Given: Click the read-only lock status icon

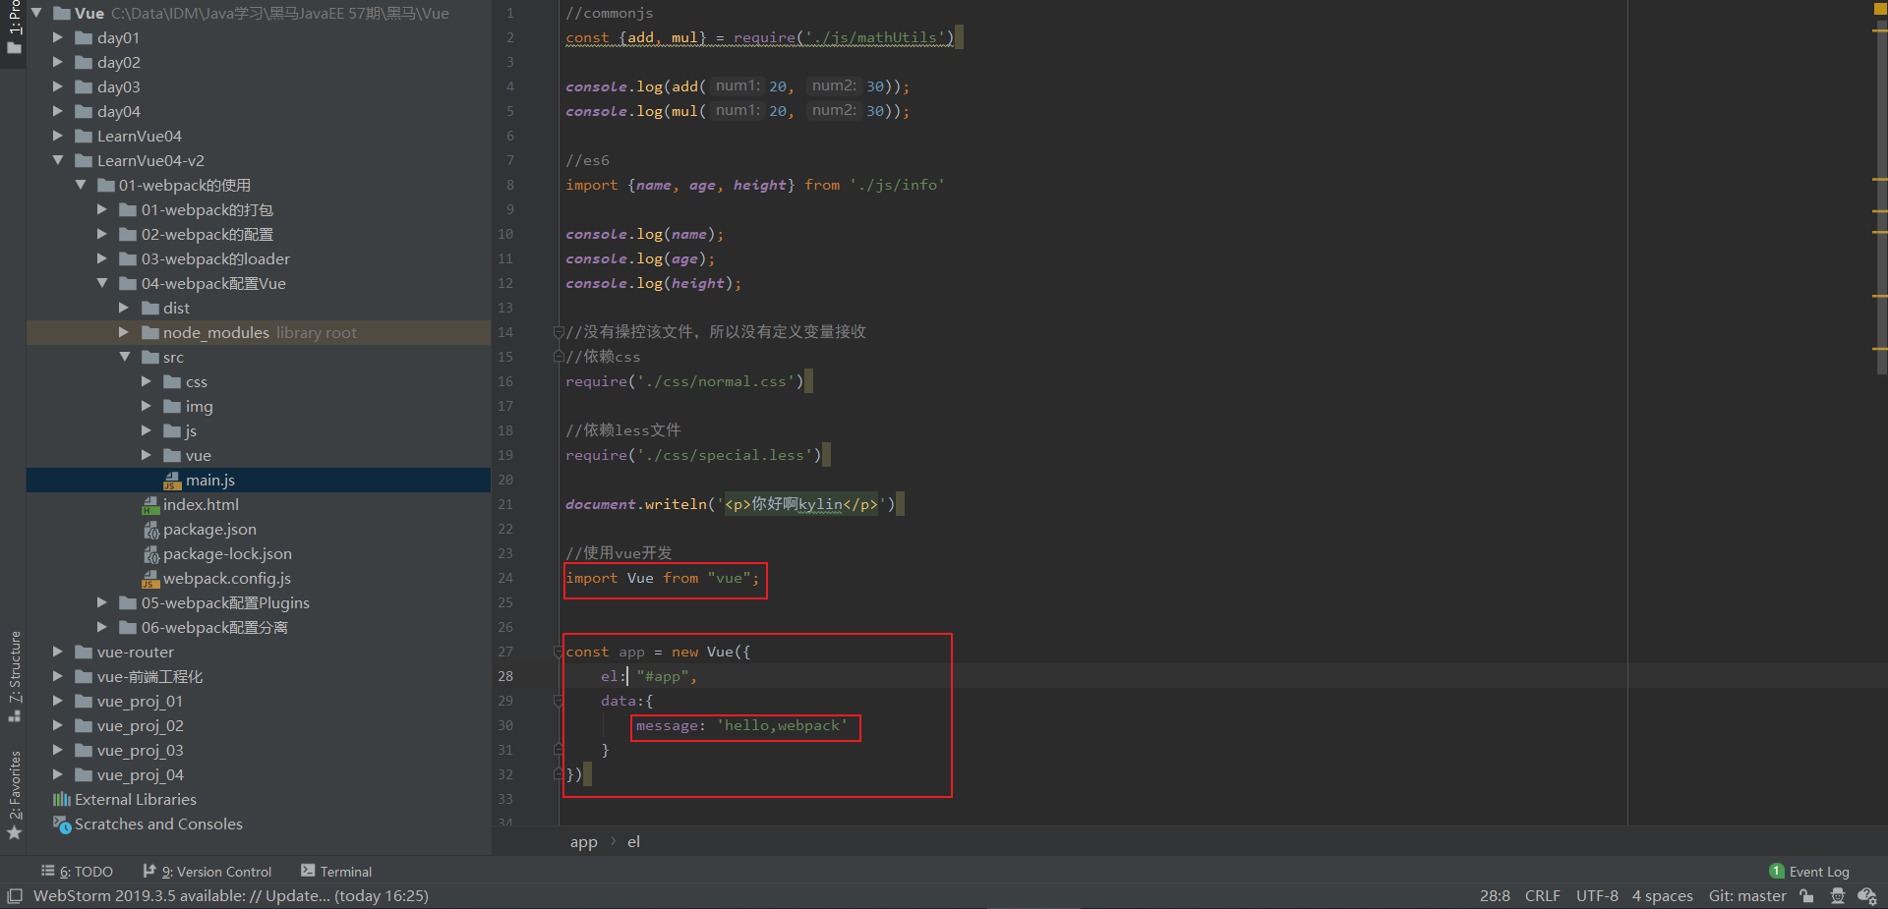Looking at the screenshot, I should [1806, 896].
